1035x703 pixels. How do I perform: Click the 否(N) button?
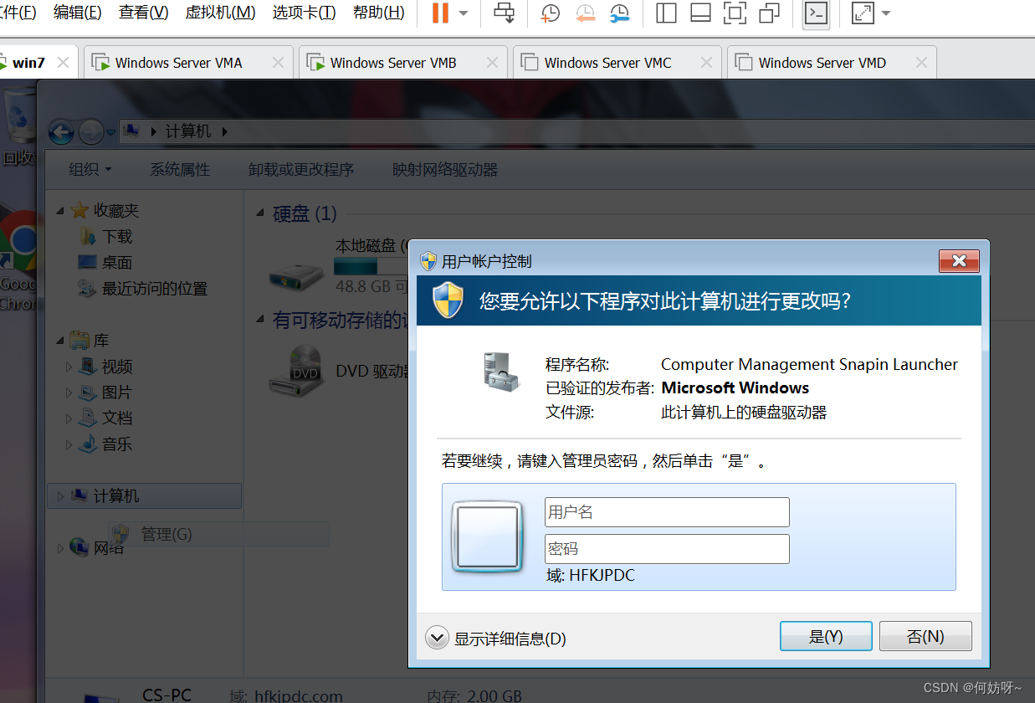pos(925,636)
